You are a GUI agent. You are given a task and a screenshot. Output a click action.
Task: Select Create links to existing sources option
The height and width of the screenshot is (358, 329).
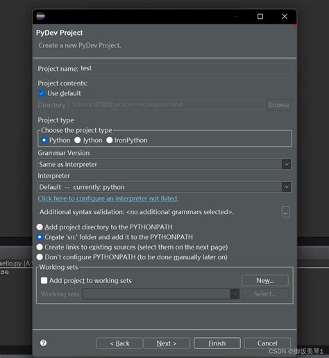[40, 247]
